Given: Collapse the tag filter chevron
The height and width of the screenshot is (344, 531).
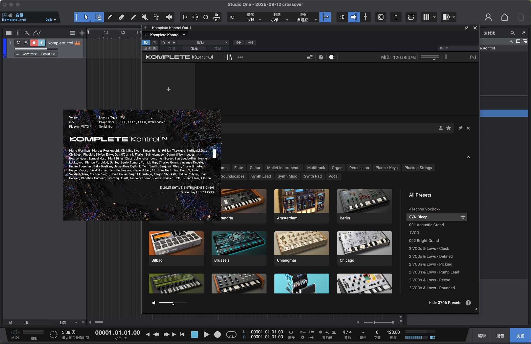Looking at the screenshot, I should tap(468, 157).
